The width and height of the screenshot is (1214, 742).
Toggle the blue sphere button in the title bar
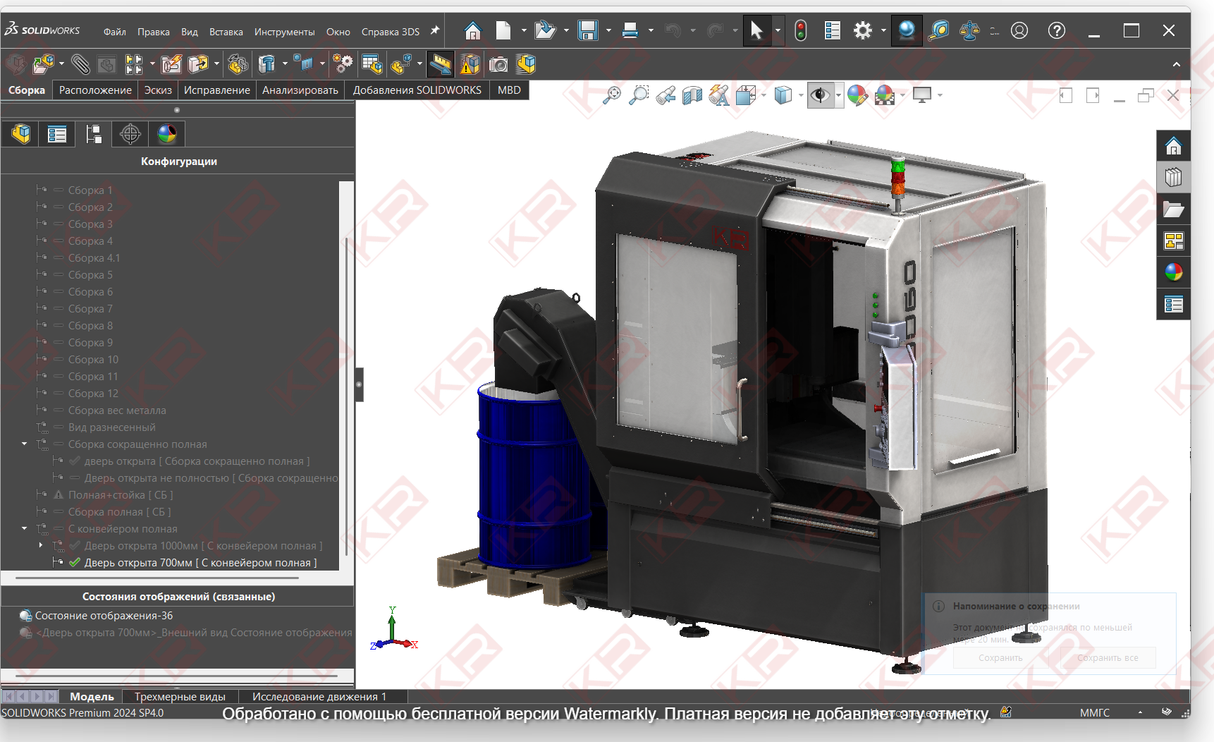click(x=907, y=30)
